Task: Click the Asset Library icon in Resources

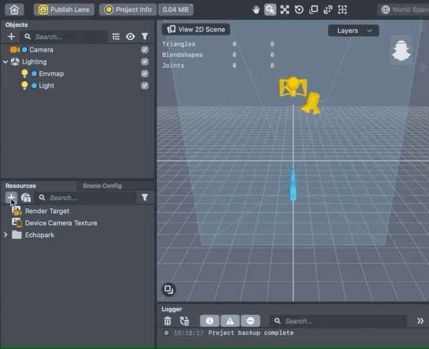Action: point(26,198)
